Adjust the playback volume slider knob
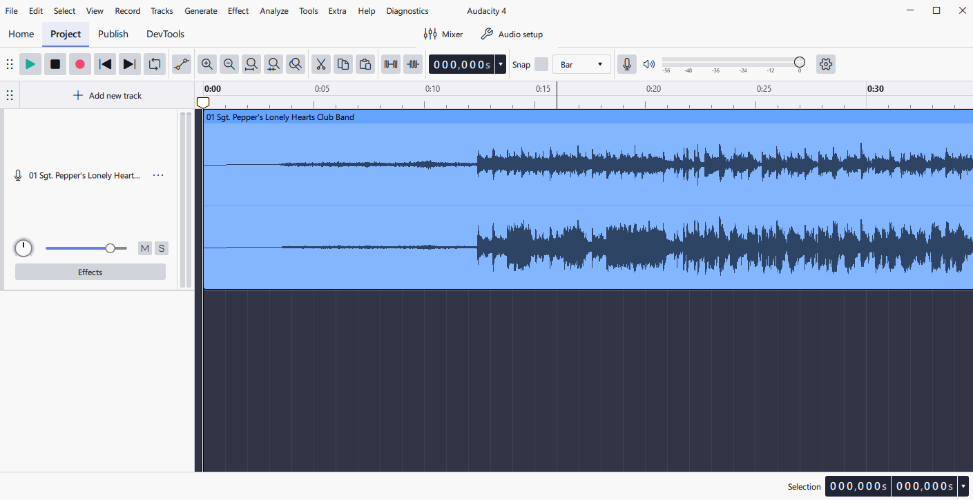Viewport: 973px width, 500px height. 800,62
